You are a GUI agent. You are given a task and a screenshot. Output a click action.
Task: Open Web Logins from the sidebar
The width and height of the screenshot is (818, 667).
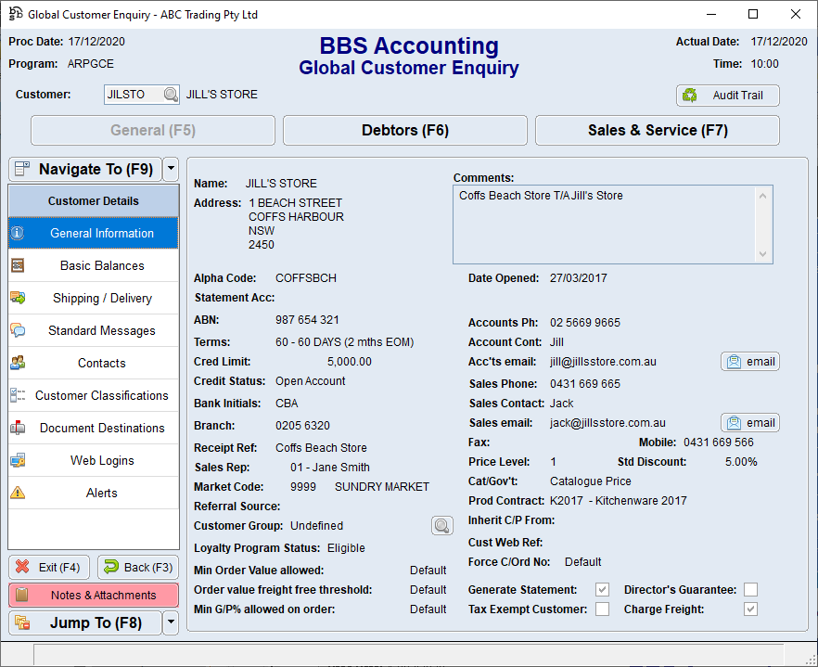[x=101, y=460]
